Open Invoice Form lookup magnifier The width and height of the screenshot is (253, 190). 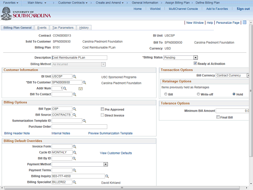pyautogui.click(x=74, y=146)
